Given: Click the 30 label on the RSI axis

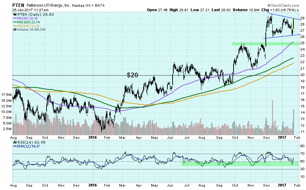Looking at the screenshot, I should [302, 169].
